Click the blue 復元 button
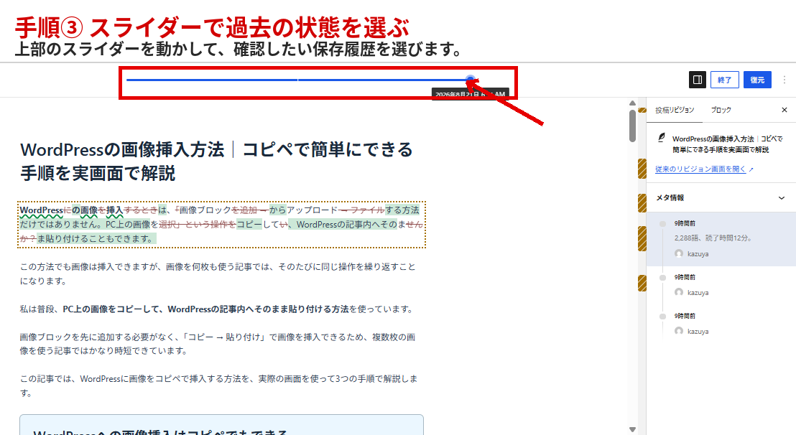 click(x=757, y=80)
